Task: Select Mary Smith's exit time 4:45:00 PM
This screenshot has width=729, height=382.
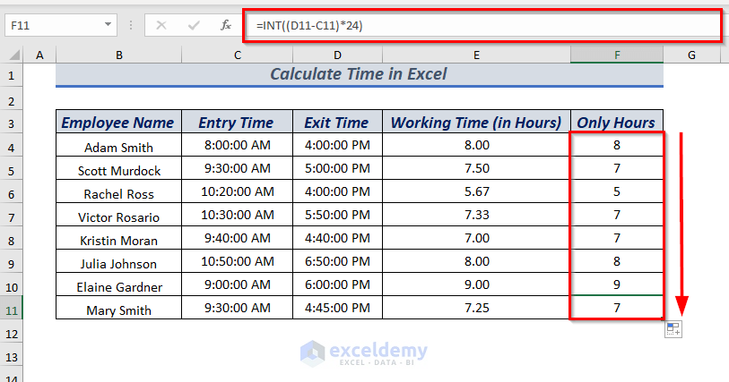Action: (x=337, y=308)
